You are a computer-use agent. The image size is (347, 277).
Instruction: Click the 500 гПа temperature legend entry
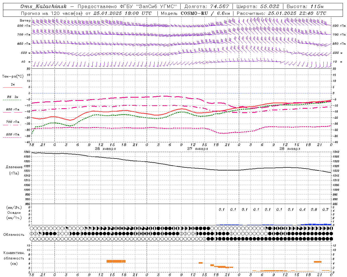tap(13, 134)
